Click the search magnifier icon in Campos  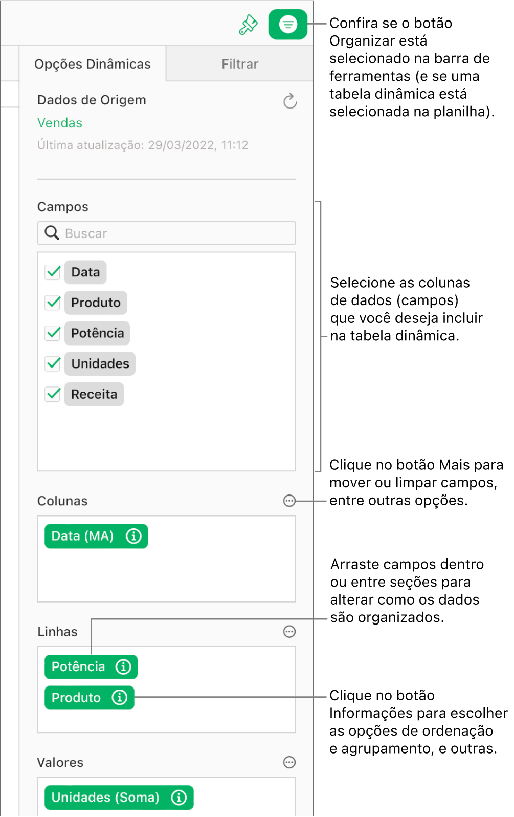pyautogui.click(x=51, y=233)
